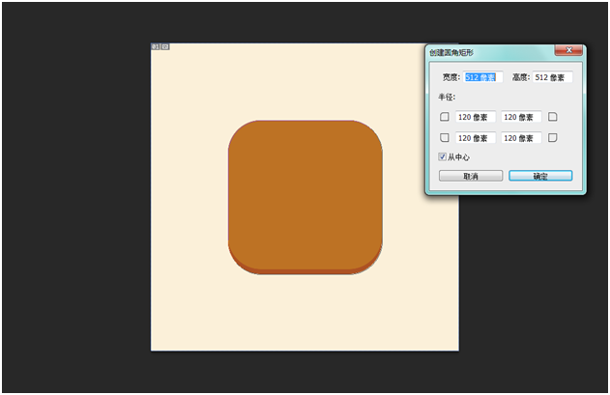Click the top-right corner radius icon
The width and height of the screenshot is (610, 395).
coord(552,117)
